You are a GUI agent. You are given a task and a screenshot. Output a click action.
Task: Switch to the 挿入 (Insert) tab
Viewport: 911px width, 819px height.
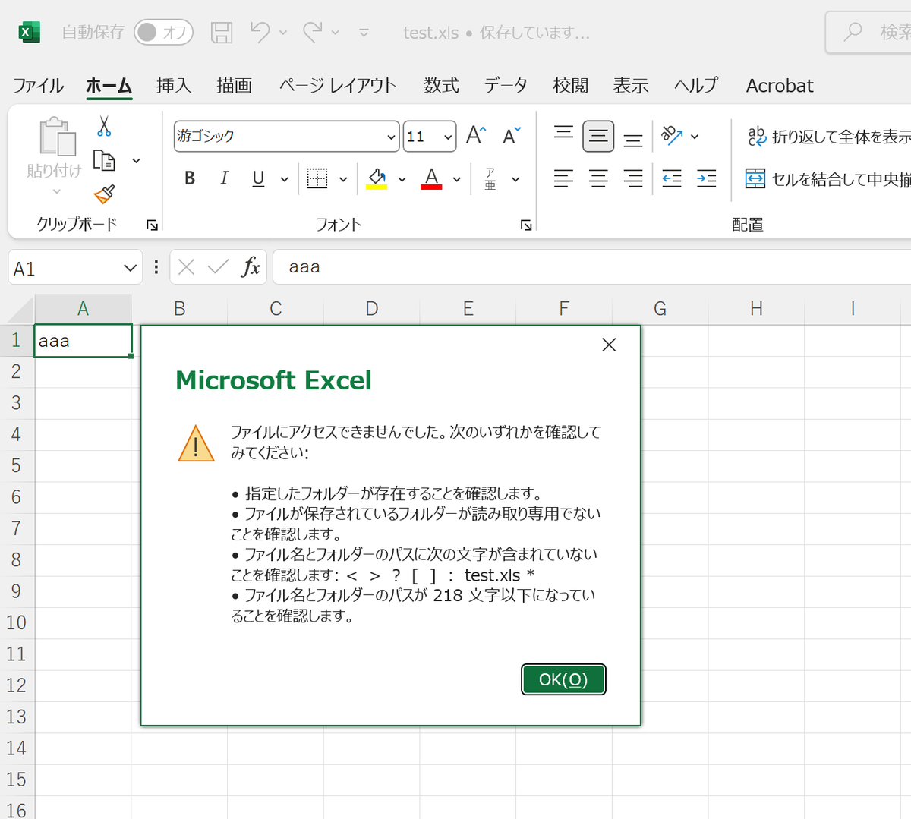(174, 86)
